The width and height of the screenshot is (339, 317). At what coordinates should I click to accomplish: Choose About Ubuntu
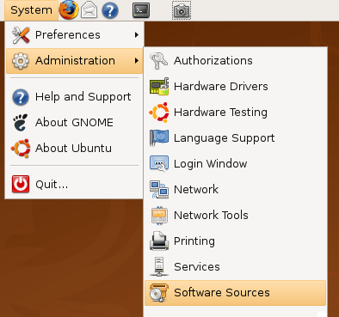tap(74, 149)
